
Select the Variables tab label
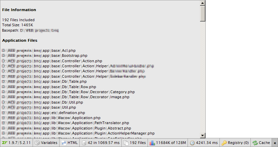(x=49, y=143)
